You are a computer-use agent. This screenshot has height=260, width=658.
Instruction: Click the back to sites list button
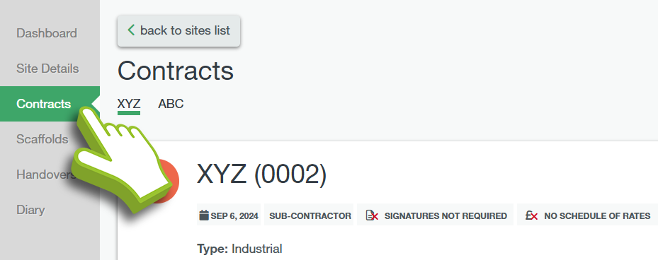click(x=178, y=30)
